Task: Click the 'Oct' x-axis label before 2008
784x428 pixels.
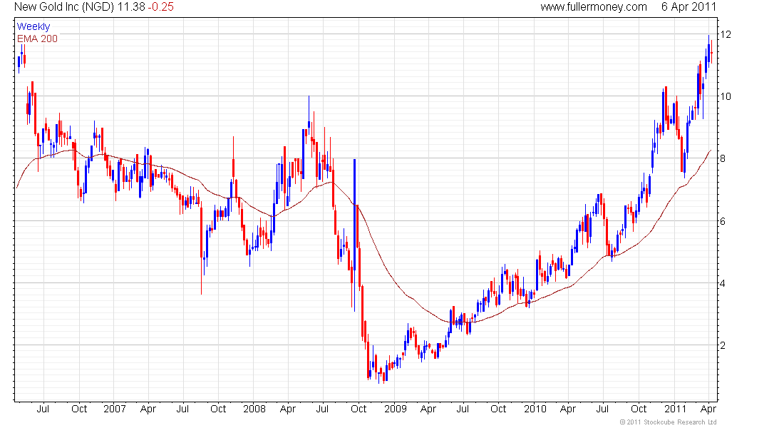Action: point(218,409)
